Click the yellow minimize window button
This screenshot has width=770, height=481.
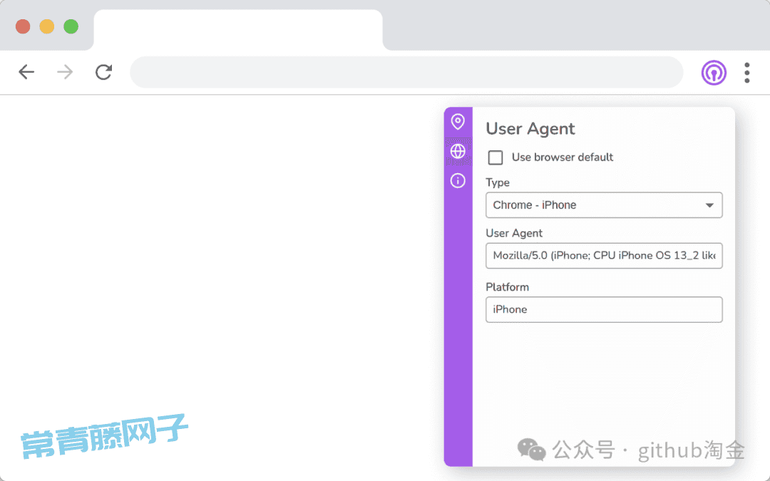click(46, 26)
